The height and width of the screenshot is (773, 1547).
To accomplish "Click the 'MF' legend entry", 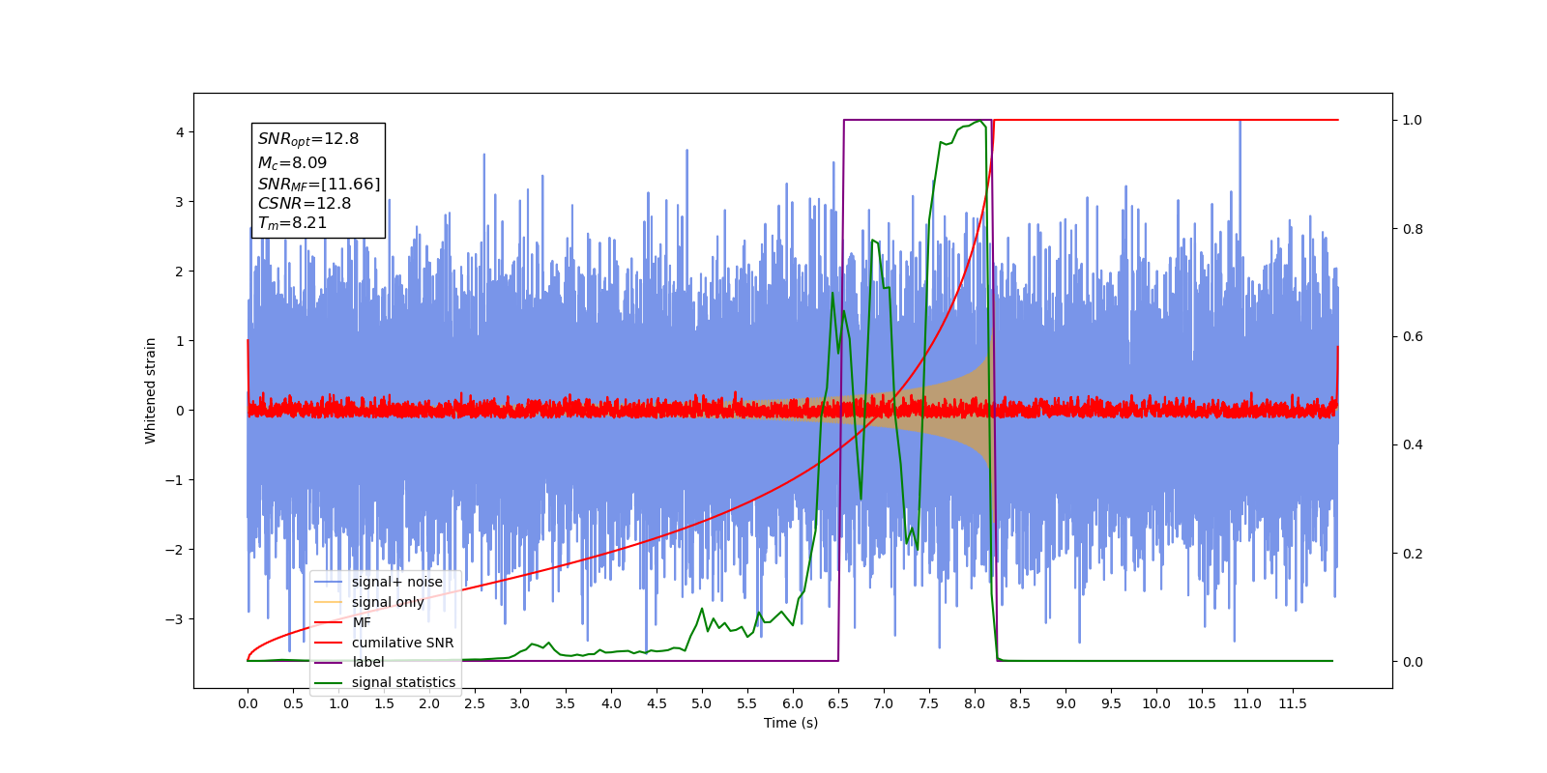I will point(362,622).
